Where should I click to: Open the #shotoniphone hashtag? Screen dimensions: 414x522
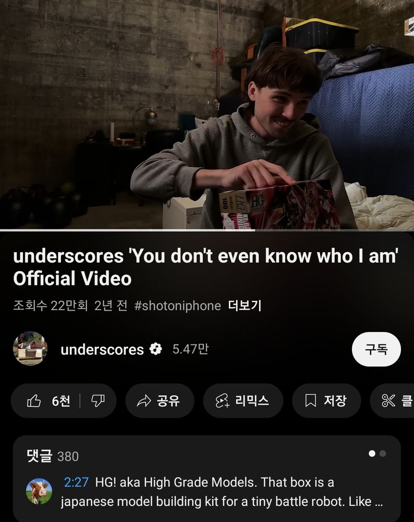(178, 305)
